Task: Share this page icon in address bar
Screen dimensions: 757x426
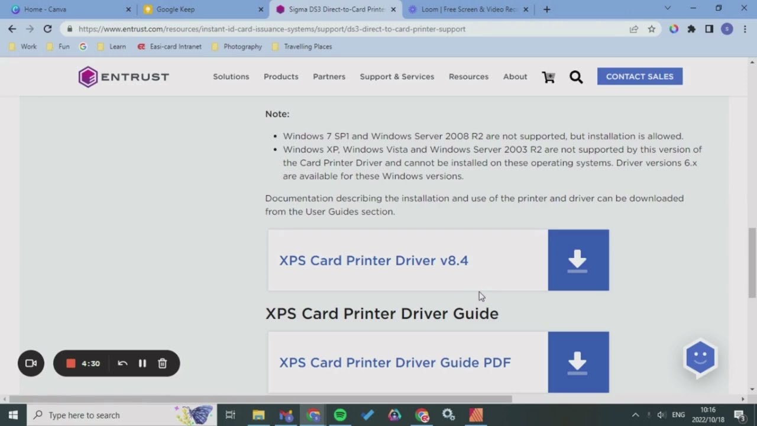Action: (634, 28)
